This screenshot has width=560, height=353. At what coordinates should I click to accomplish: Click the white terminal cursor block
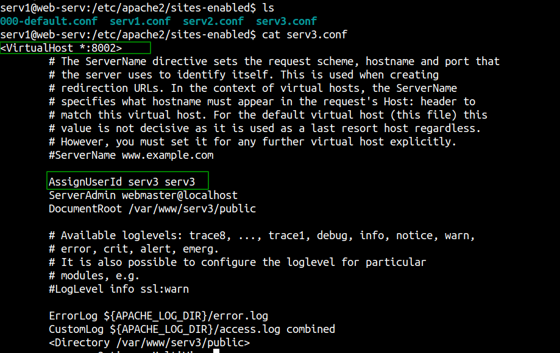coord(216,351)
